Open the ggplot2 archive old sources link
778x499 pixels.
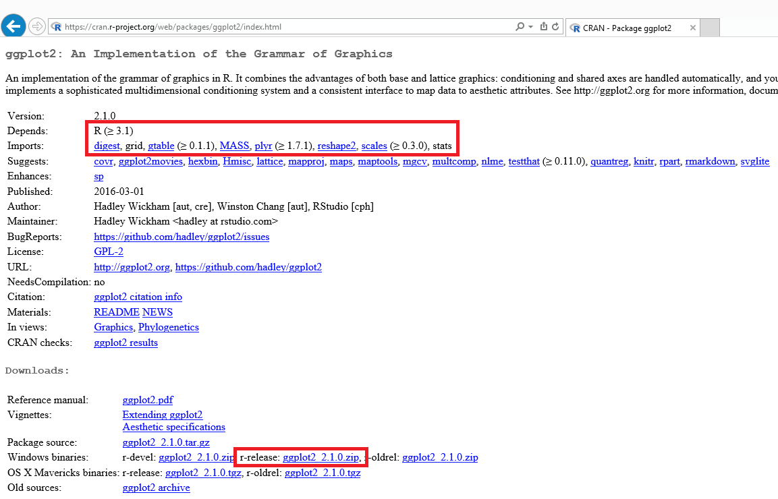coord(157,488)
